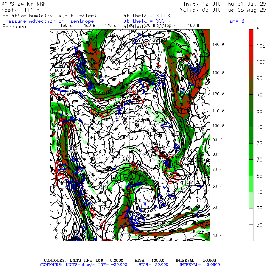Select the blue "INTERVAL= 5.0000" legend value
This screenshot has height=268, width=268.
tap(200, 265)
